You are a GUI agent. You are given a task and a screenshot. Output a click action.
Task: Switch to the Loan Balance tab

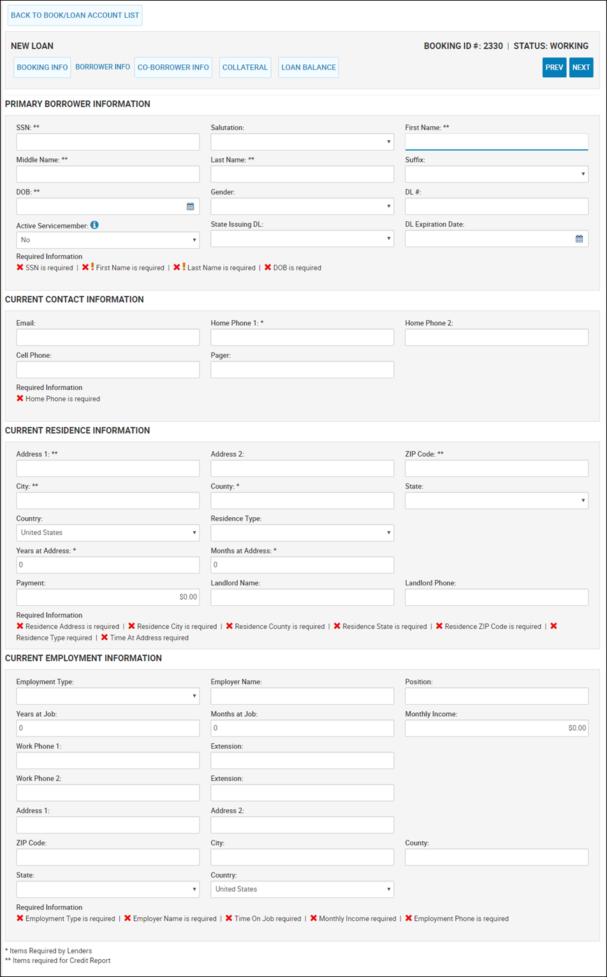309,68
